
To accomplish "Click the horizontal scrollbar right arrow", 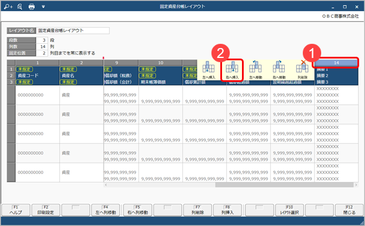I will tap(356, 185).
